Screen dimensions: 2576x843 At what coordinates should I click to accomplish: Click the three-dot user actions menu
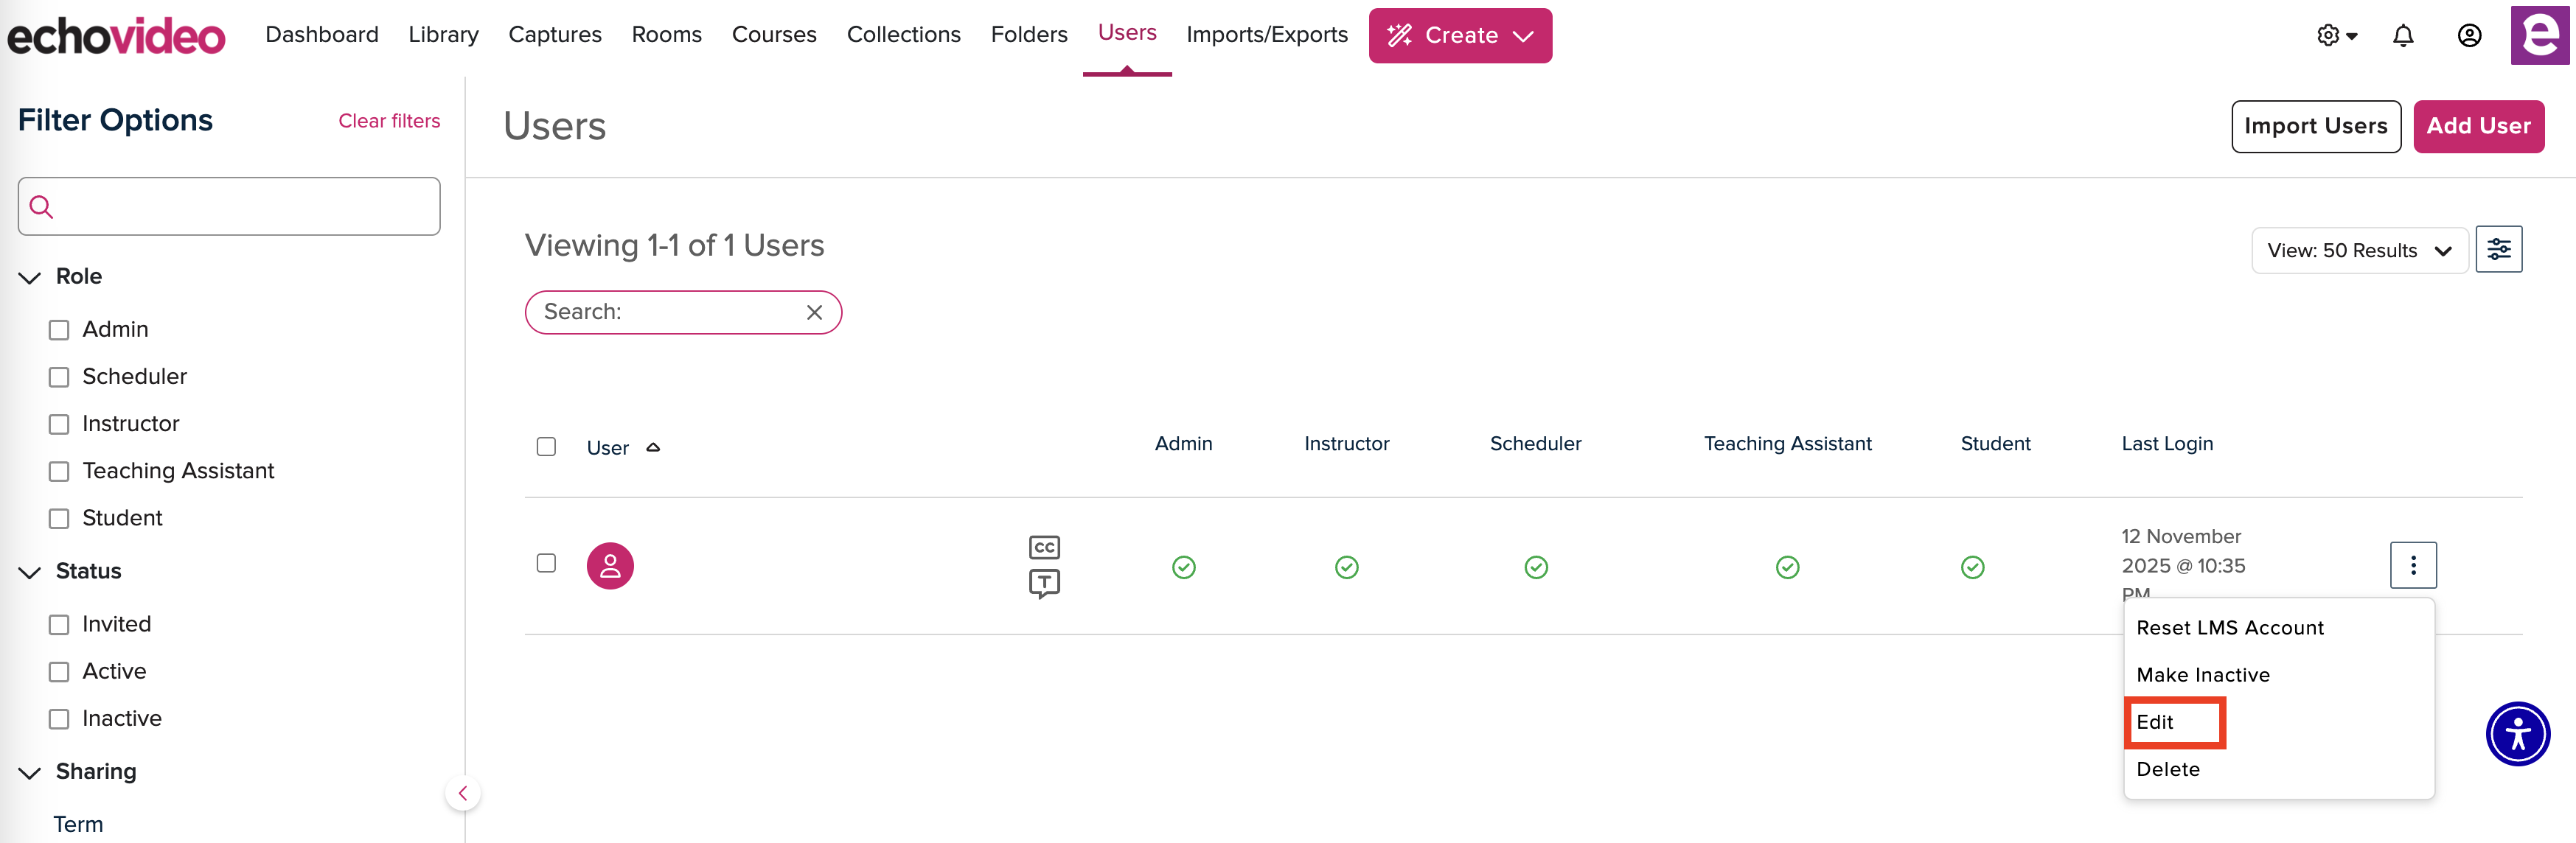tap(2412, 566)
